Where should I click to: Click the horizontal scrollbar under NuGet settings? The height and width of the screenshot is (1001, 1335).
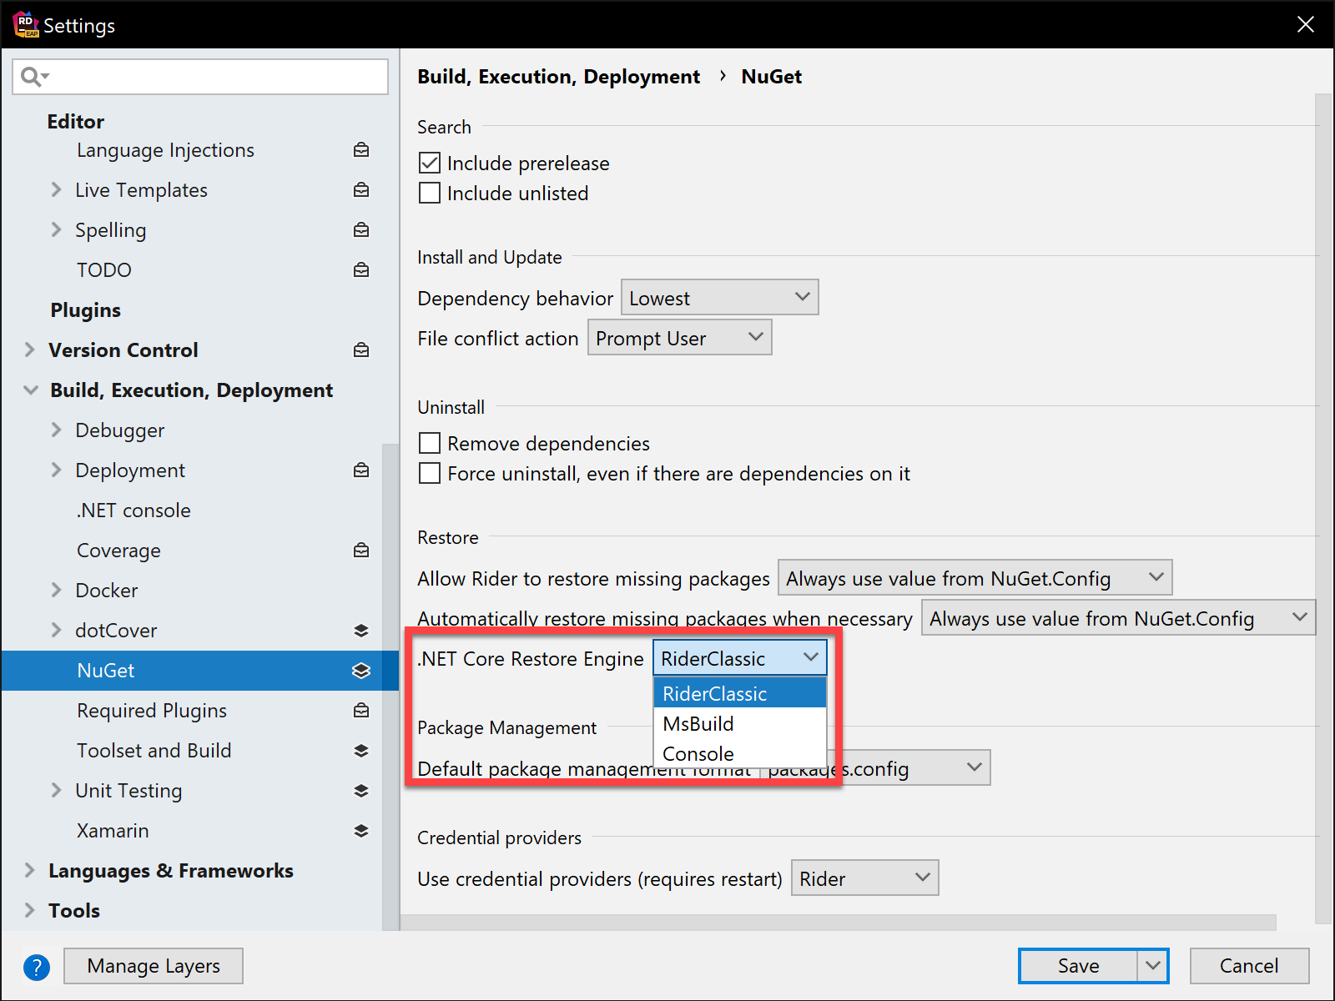[x=839, y=923]
